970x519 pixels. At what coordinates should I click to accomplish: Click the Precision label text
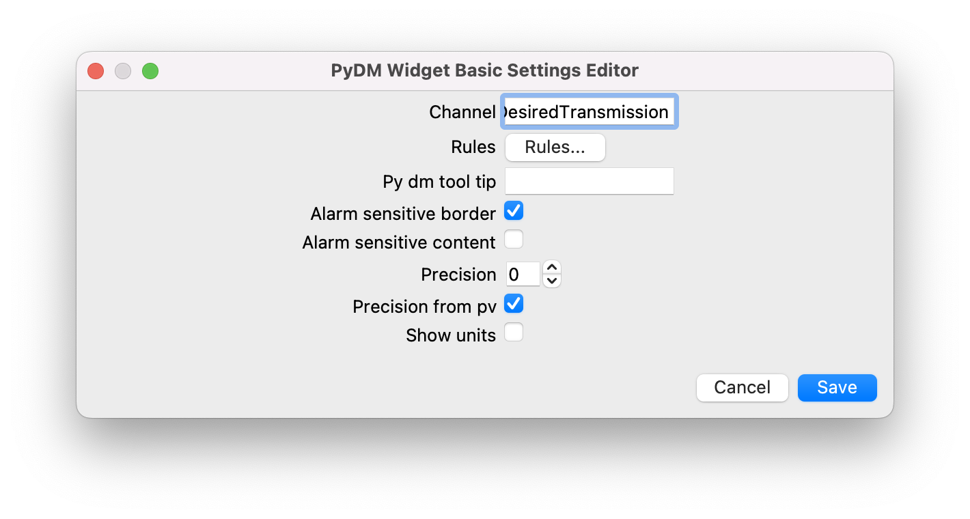point(458,274)
